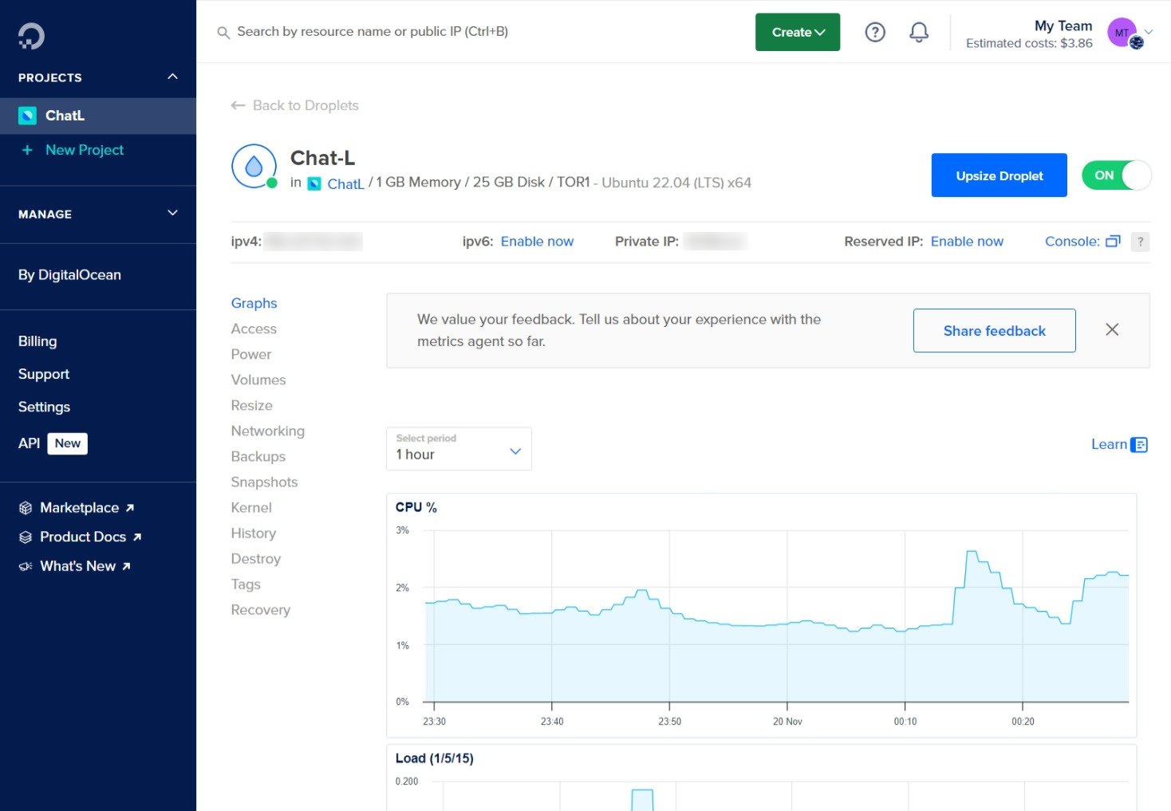Viewport: 1171px width, 811px height.
Task: Click Enable now for Reserved IP
Action: 967,242
